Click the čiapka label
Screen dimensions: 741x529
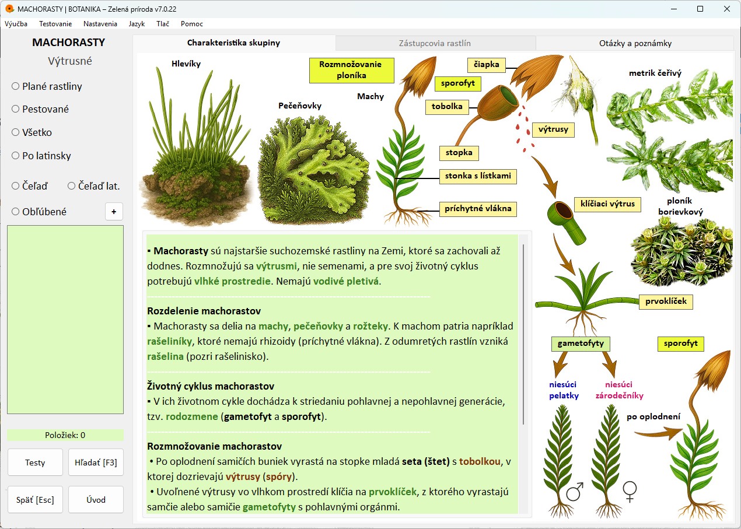click(487, 65)
